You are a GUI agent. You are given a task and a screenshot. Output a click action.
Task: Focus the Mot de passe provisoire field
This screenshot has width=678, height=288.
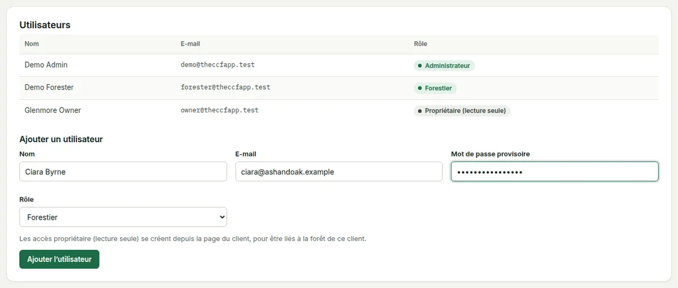555,172
